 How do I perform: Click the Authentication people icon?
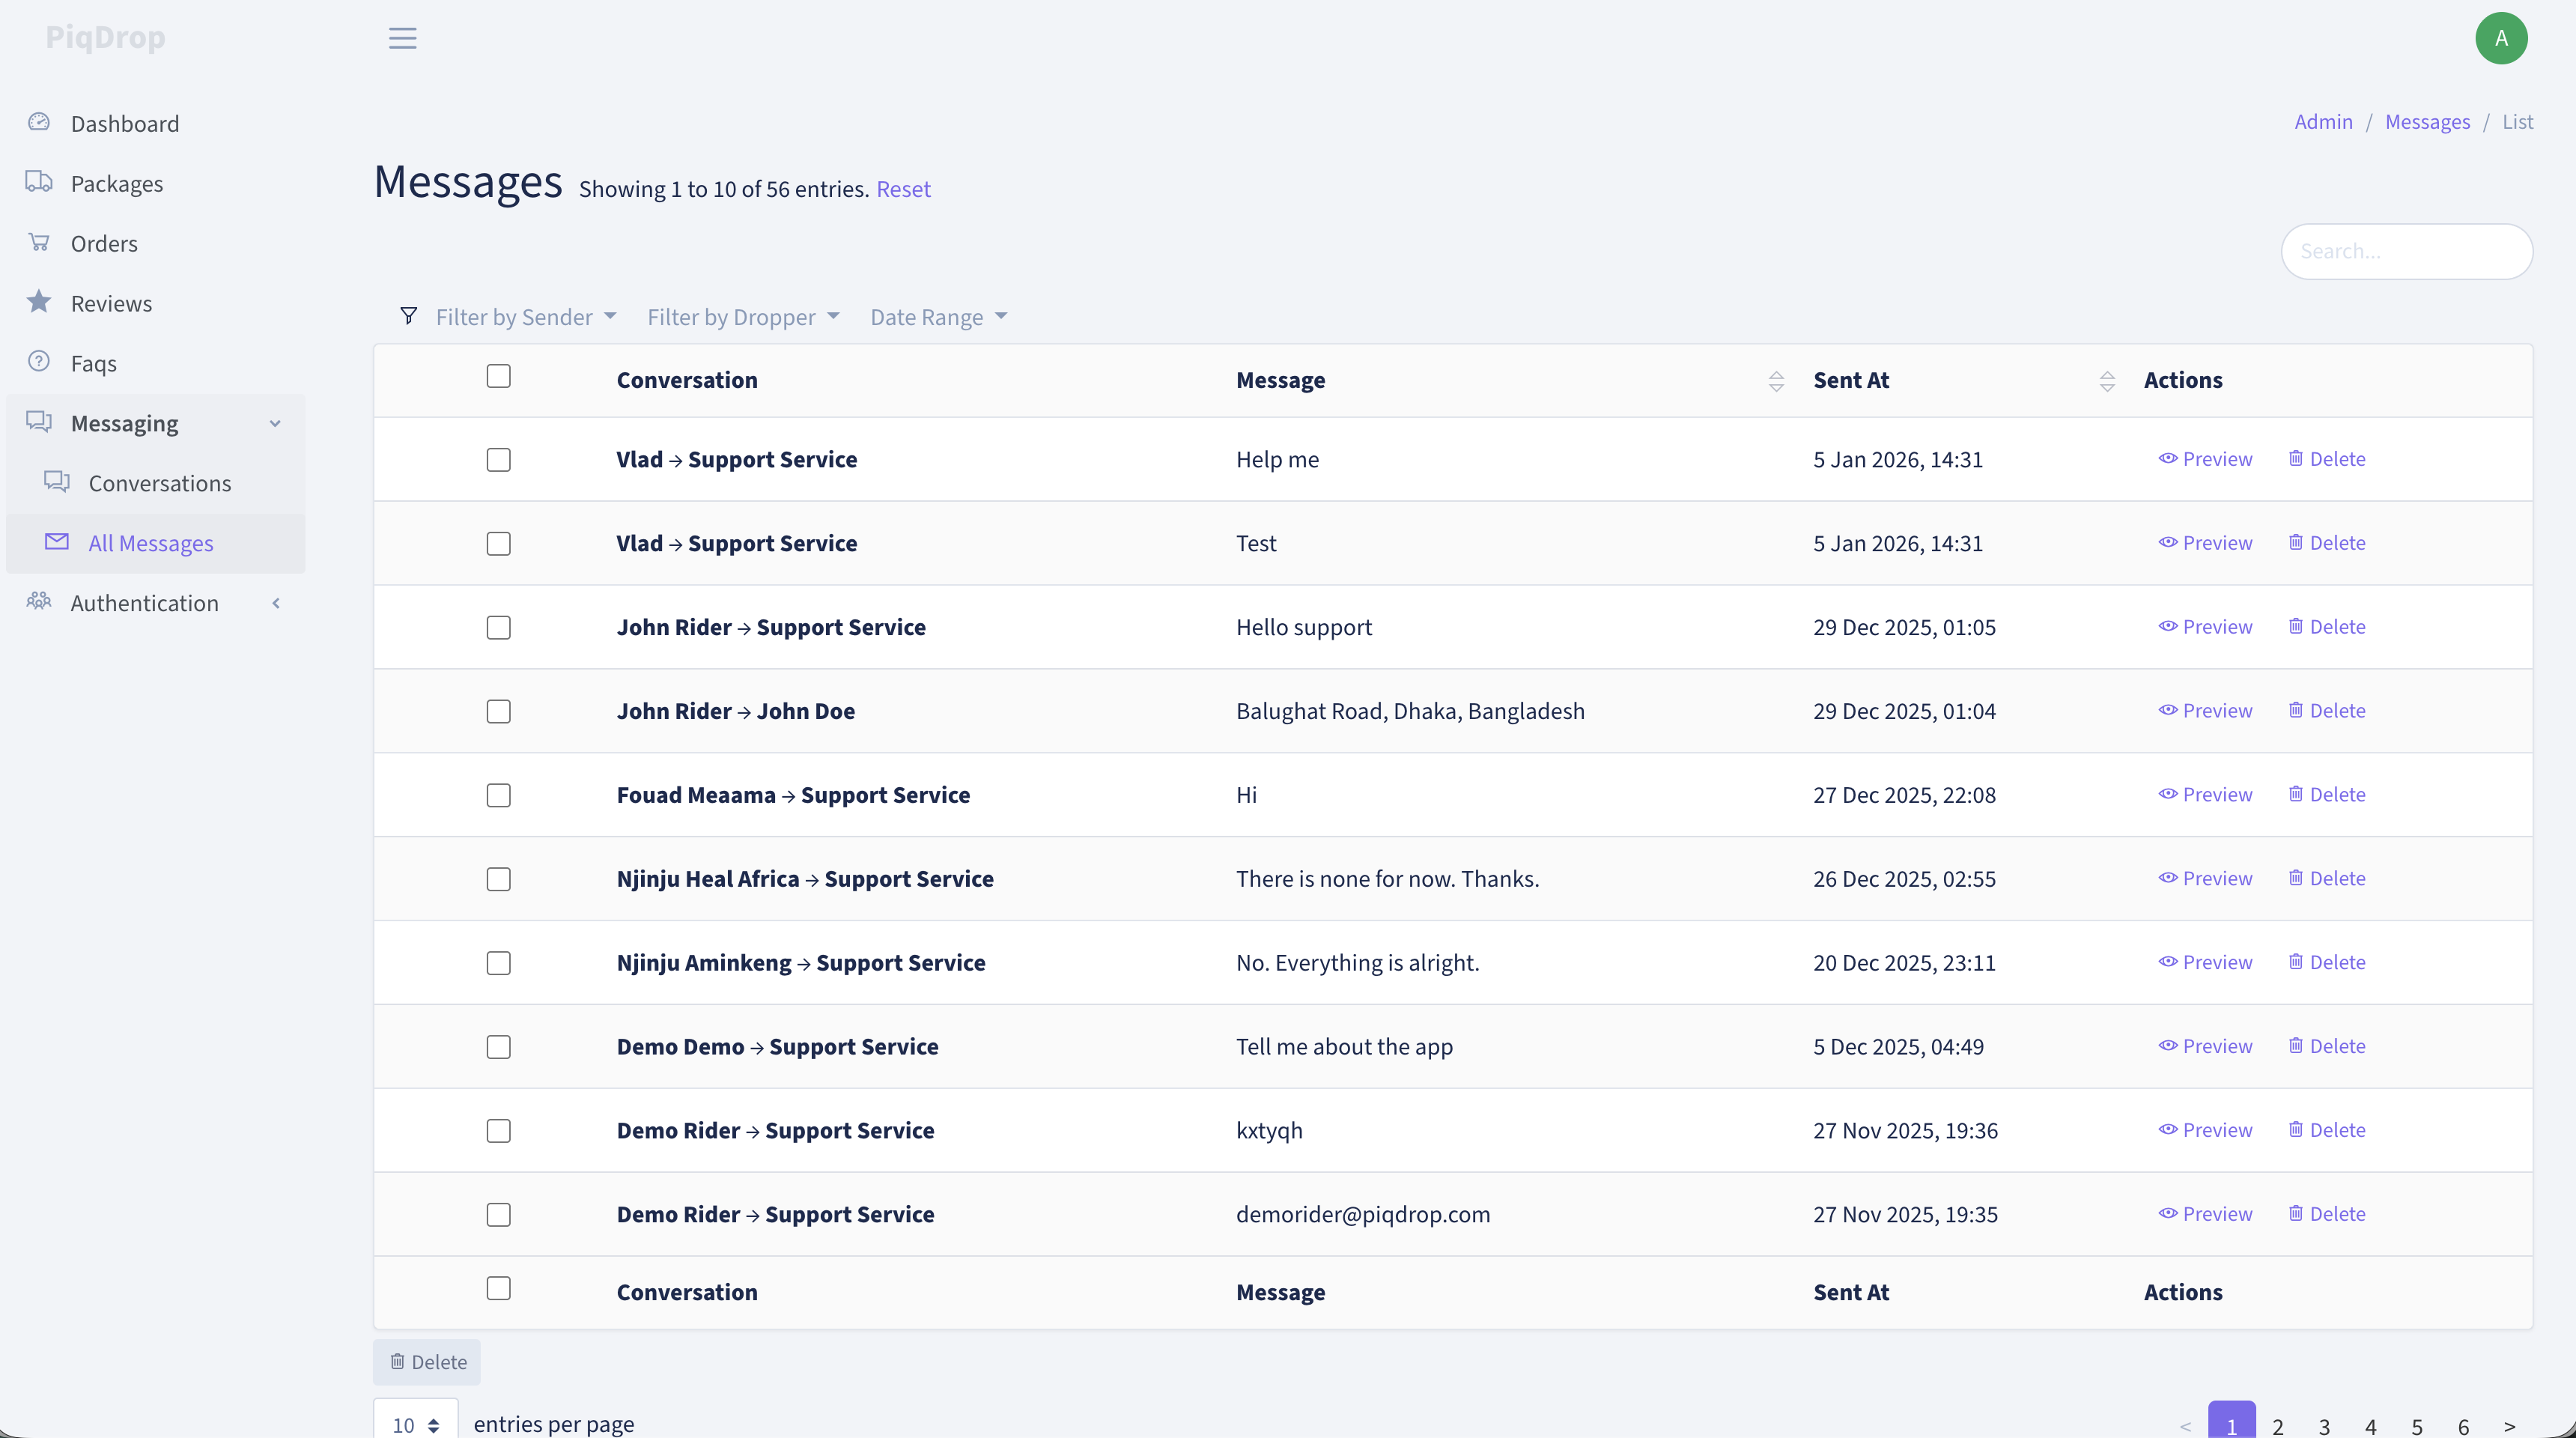click(x=39, y=602)
